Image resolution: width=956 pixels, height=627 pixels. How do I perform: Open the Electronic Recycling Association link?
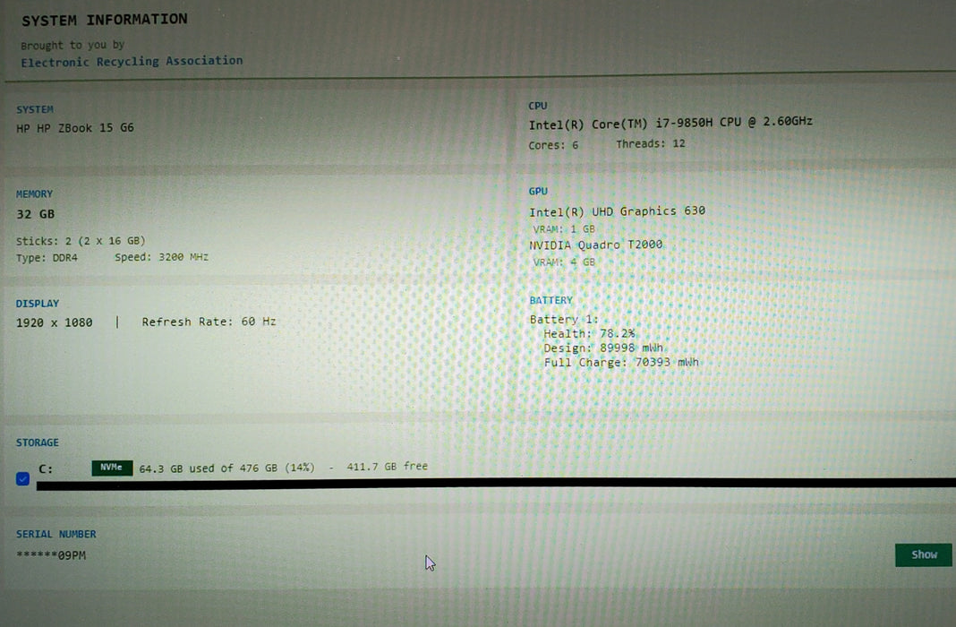click(132, 61)
